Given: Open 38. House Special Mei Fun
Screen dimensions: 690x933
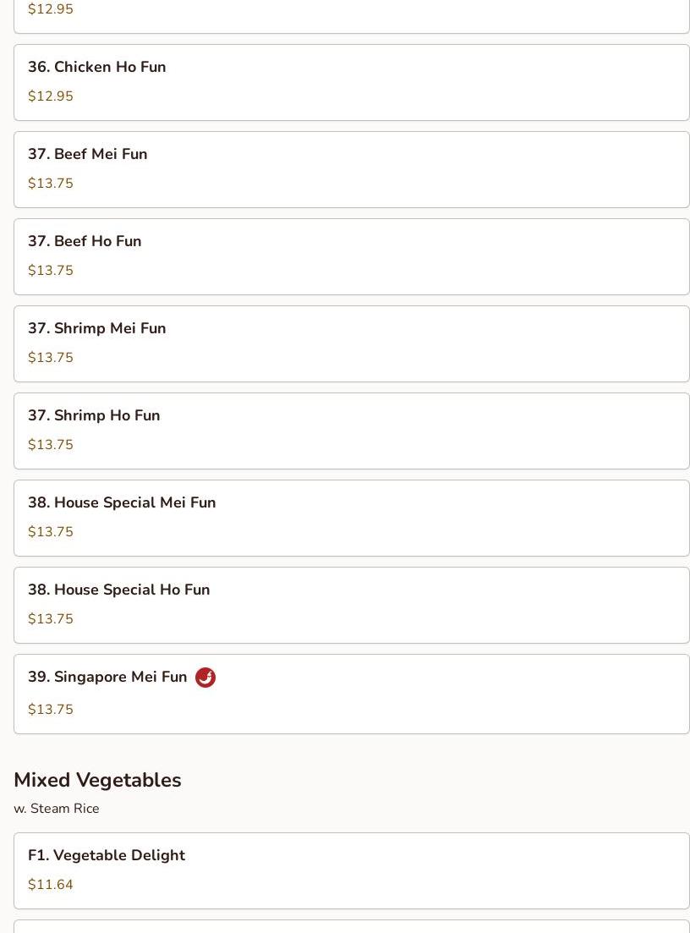Looking at the screenshot, I should click(x=352, y=519).
